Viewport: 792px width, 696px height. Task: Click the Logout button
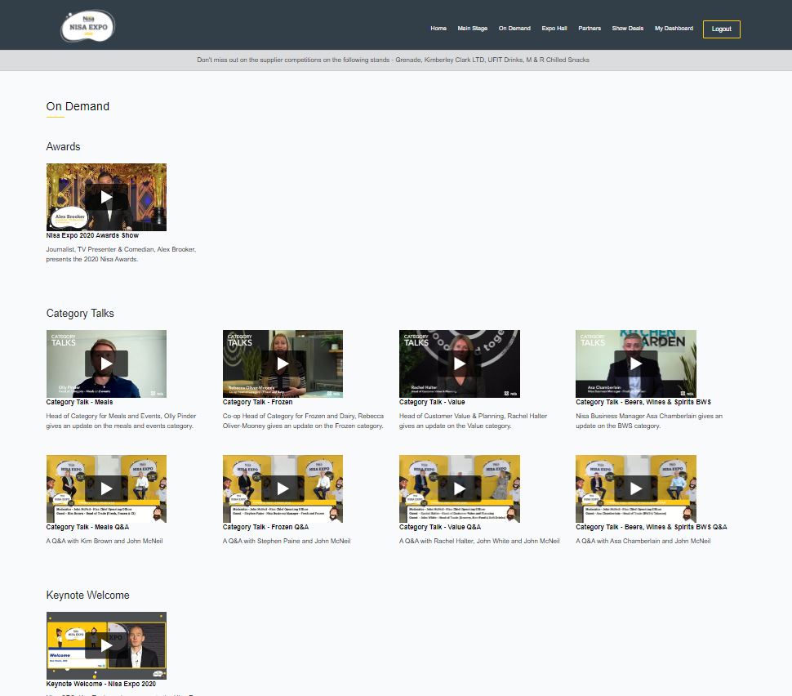(721, 29)
